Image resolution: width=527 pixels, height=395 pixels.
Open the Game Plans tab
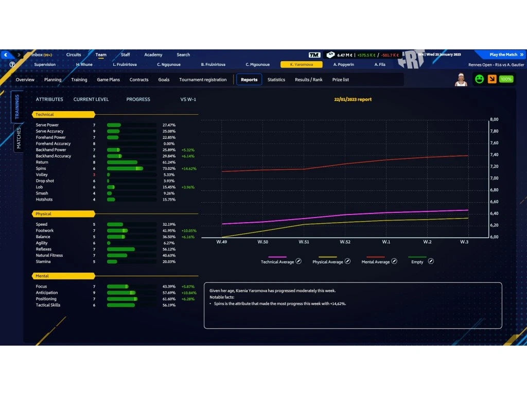pos(108,80)
